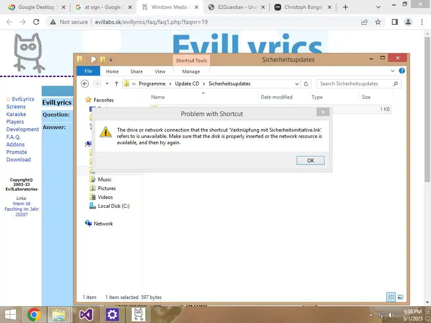Image resolution: width=431 pixels, height=323 pixels.
Task: Open EvilLyrics link in webpage sidebar
Action: pyautogui.click(x=23, y=99)
